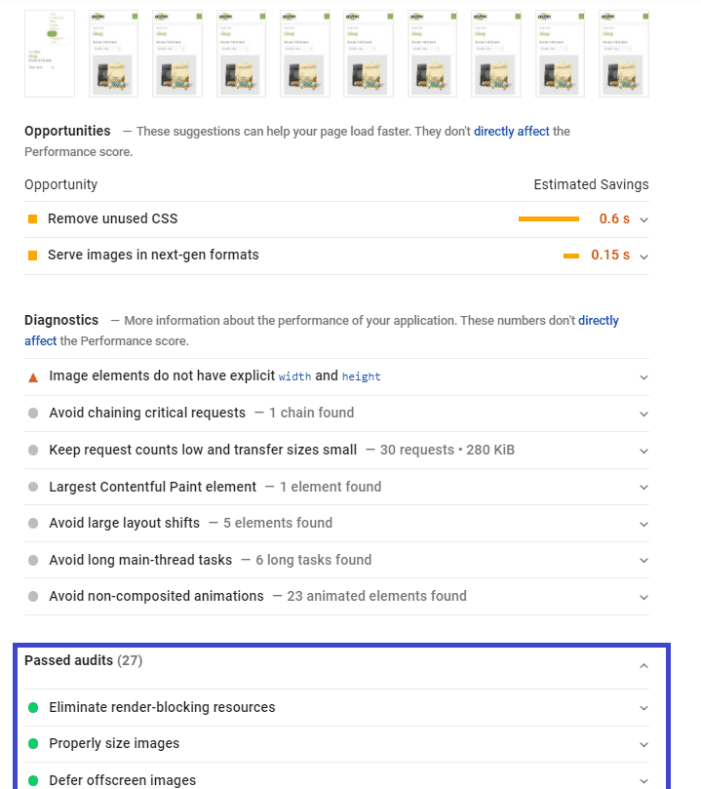Select the first filmstrip screenshot thumbnail
The width and height of the screenshot is (701, 789).
(50, 54)
